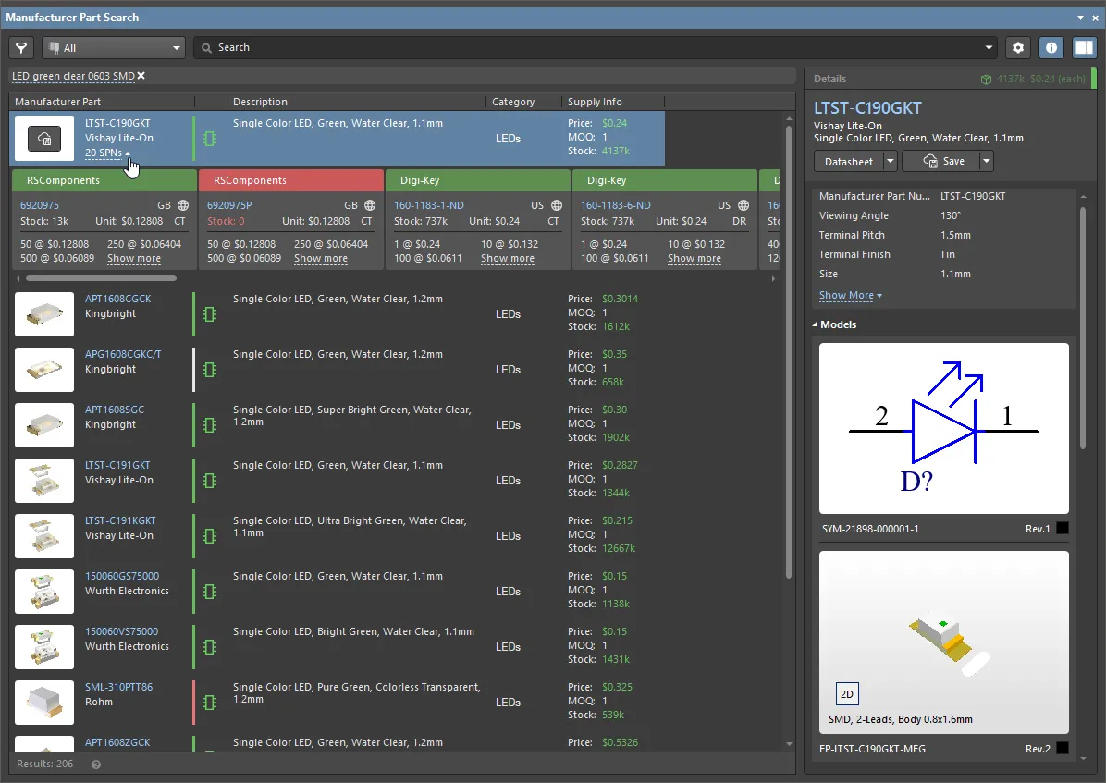1106x783 pixels.
Task: Open the 'All' category dropdown
Action: pos(114,48)
